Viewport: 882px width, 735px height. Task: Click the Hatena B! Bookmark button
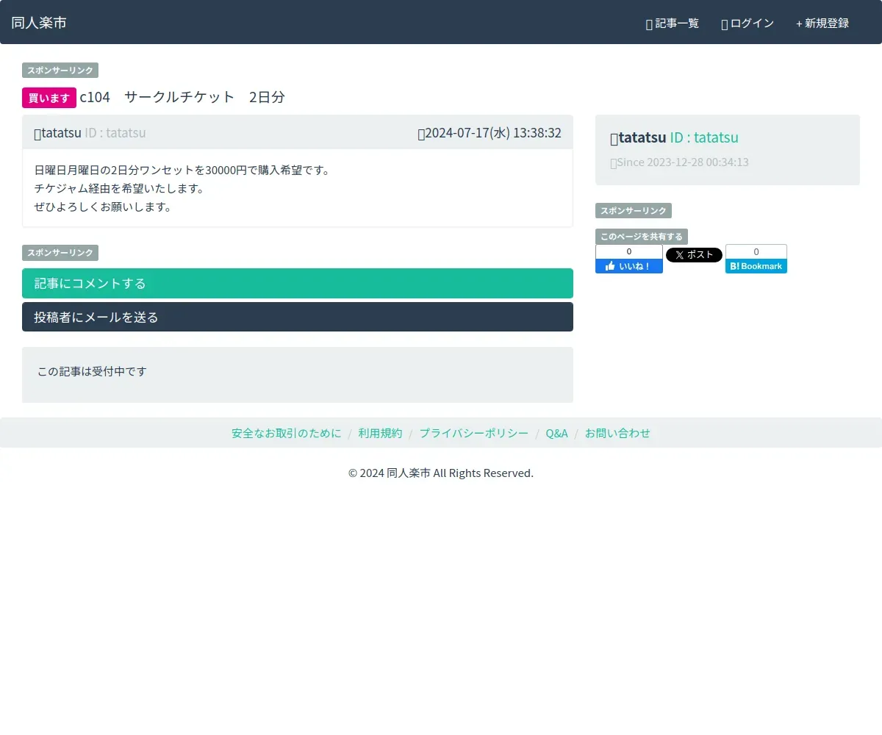[756, 266]
